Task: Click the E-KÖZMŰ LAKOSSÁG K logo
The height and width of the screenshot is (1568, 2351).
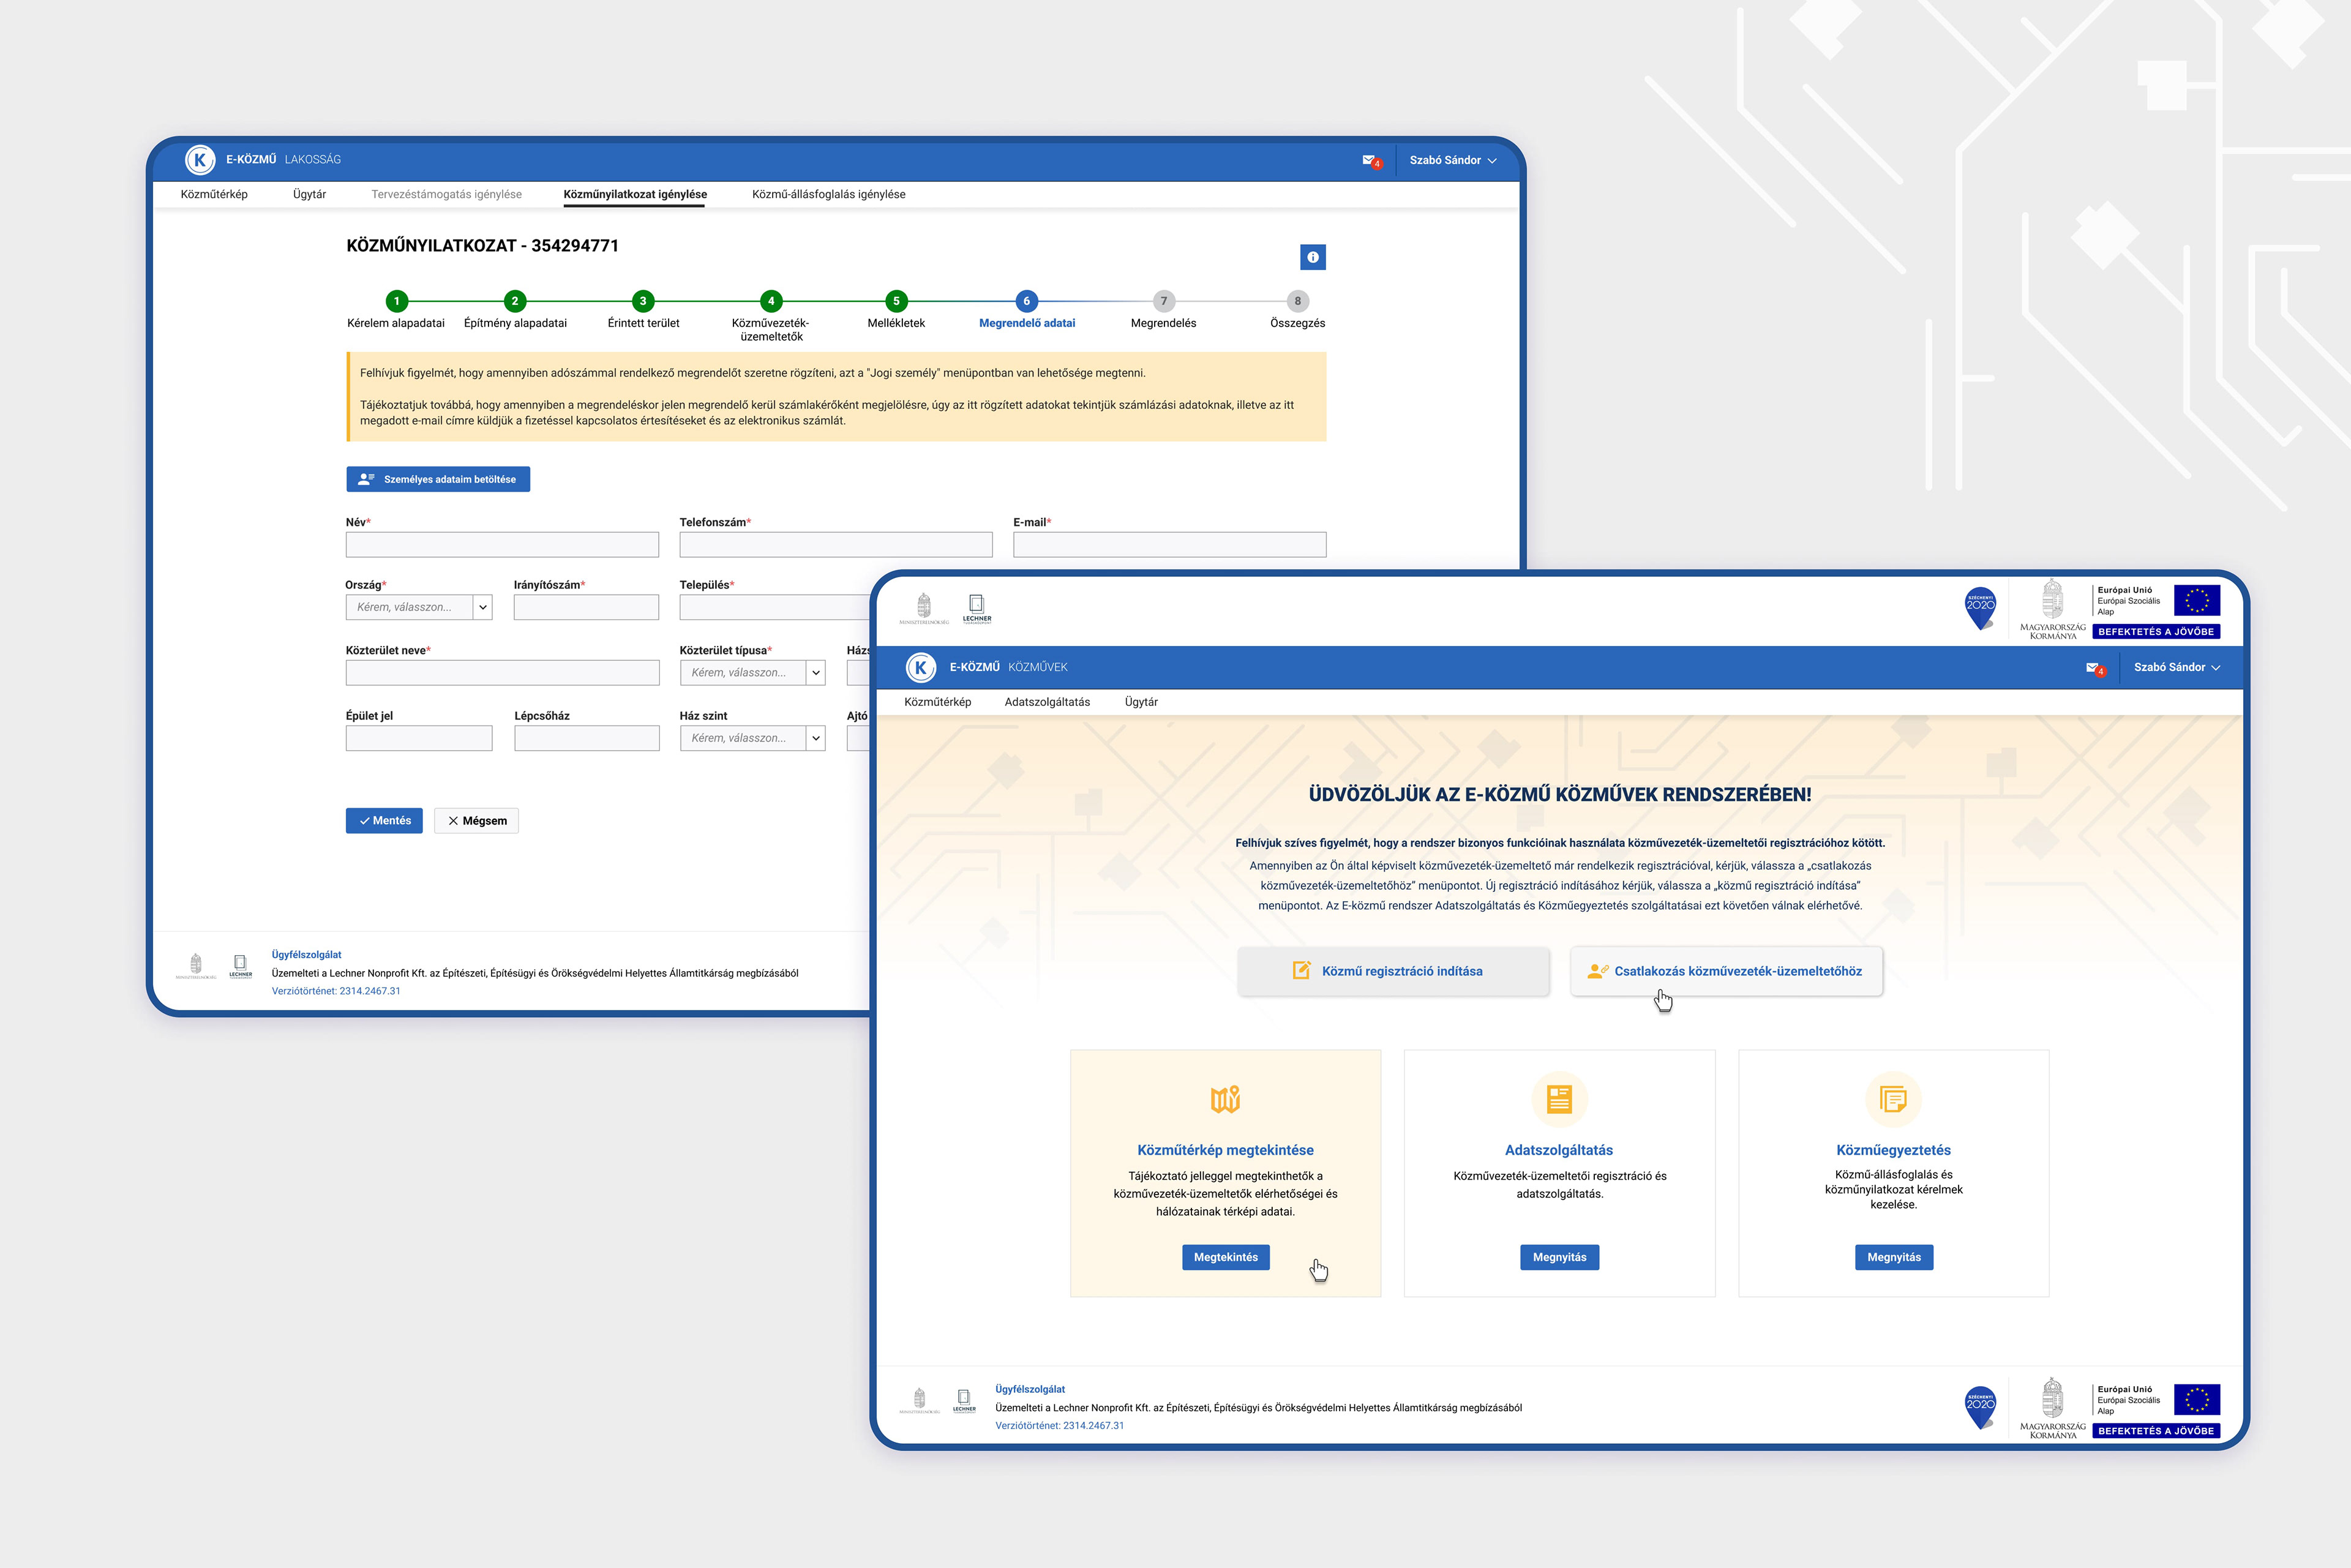Action: point(200,160)
